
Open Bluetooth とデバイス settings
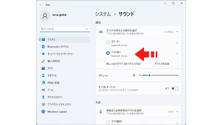58,47
